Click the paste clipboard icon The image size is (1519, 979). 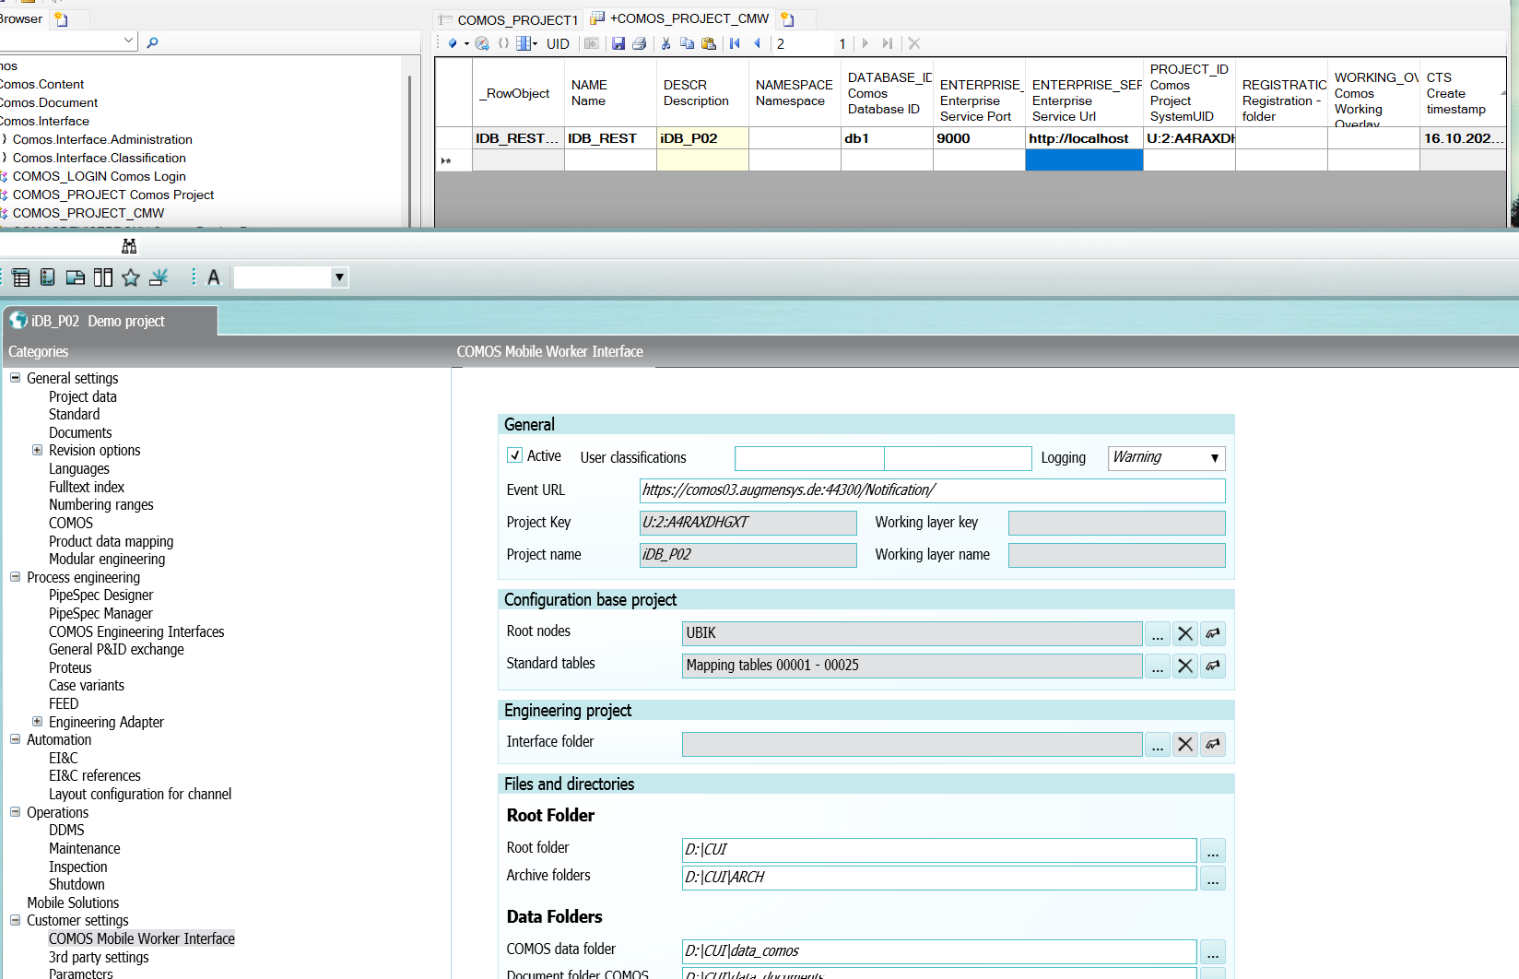click(708, 43)
